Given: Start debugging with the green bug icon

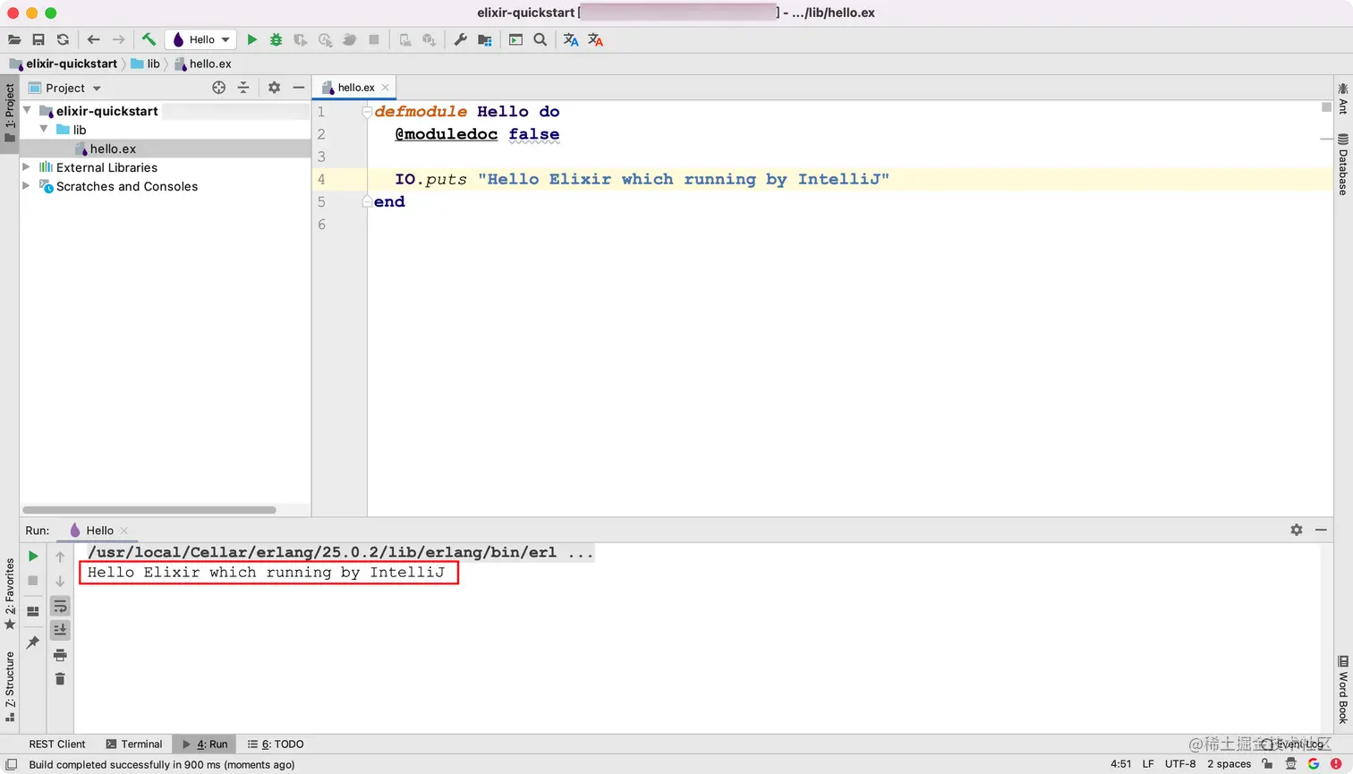Looking at the screenshot, I should point(277,39).
